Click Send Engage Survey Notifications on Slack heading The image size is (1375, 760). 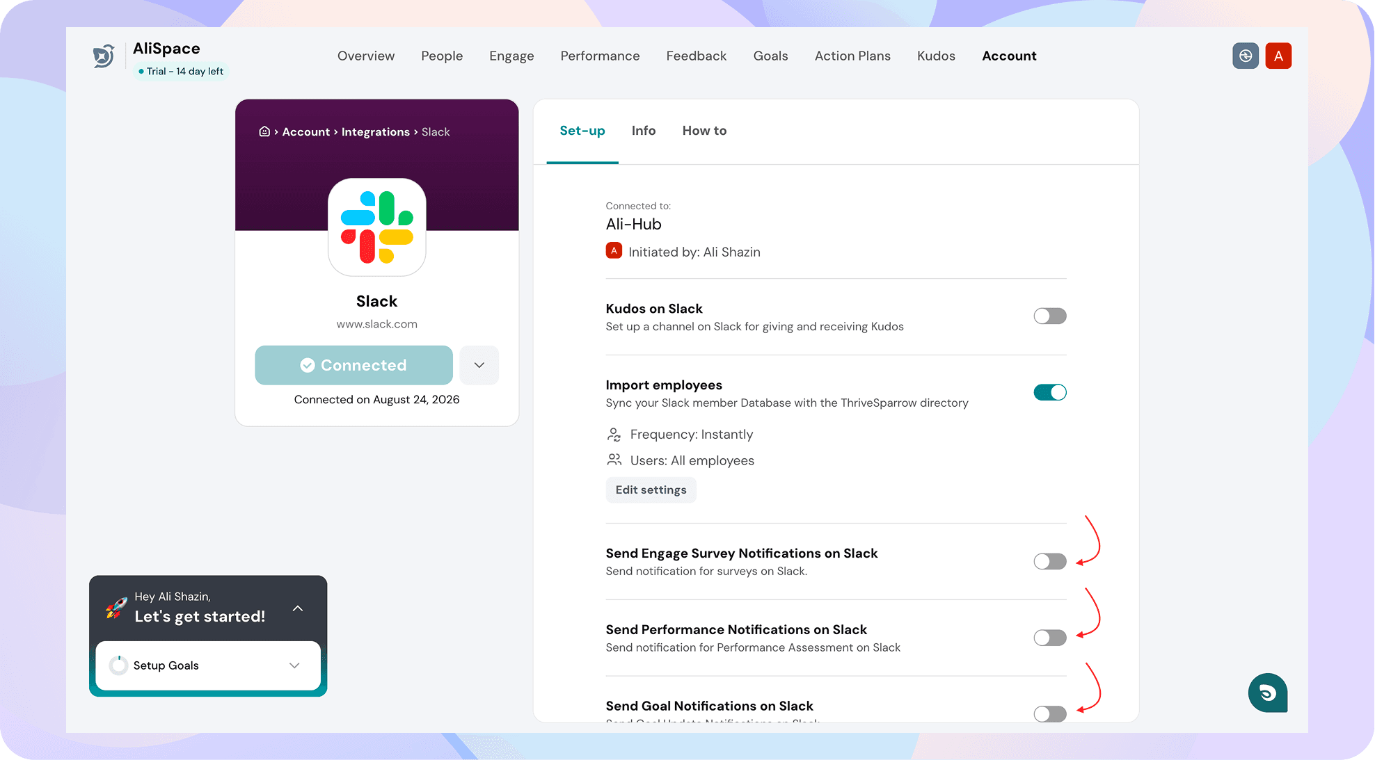[742, 553]
